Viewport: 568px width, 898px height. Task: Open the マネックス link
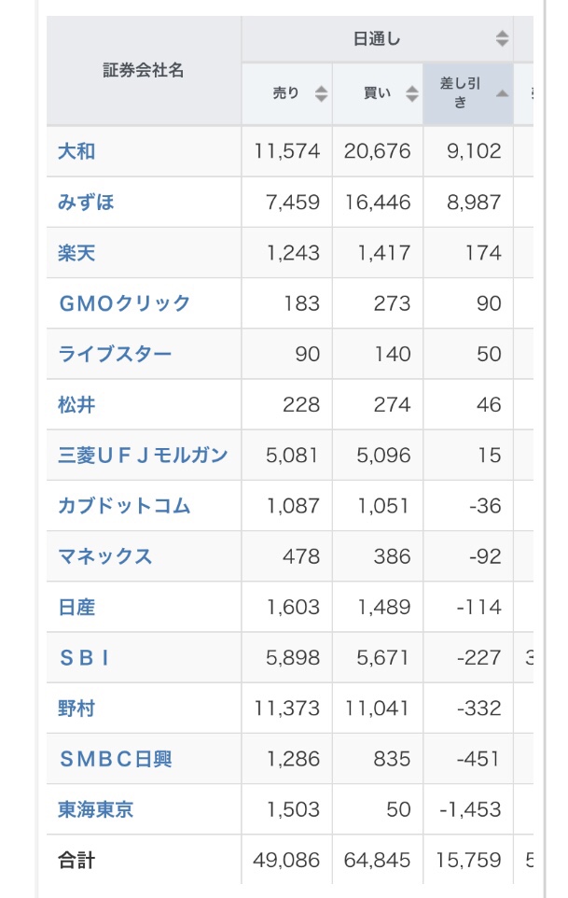105,556
